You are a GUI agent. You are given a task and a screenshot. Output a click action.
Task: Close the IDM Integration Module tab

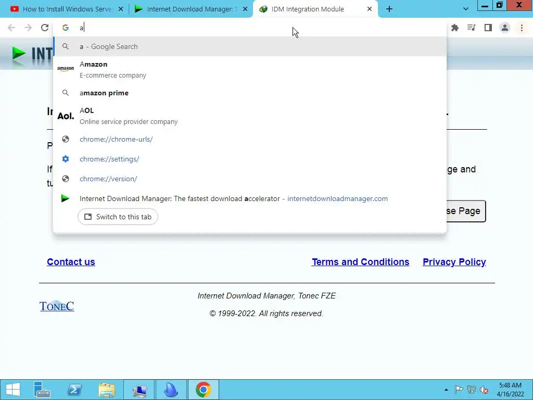point(370,9)
